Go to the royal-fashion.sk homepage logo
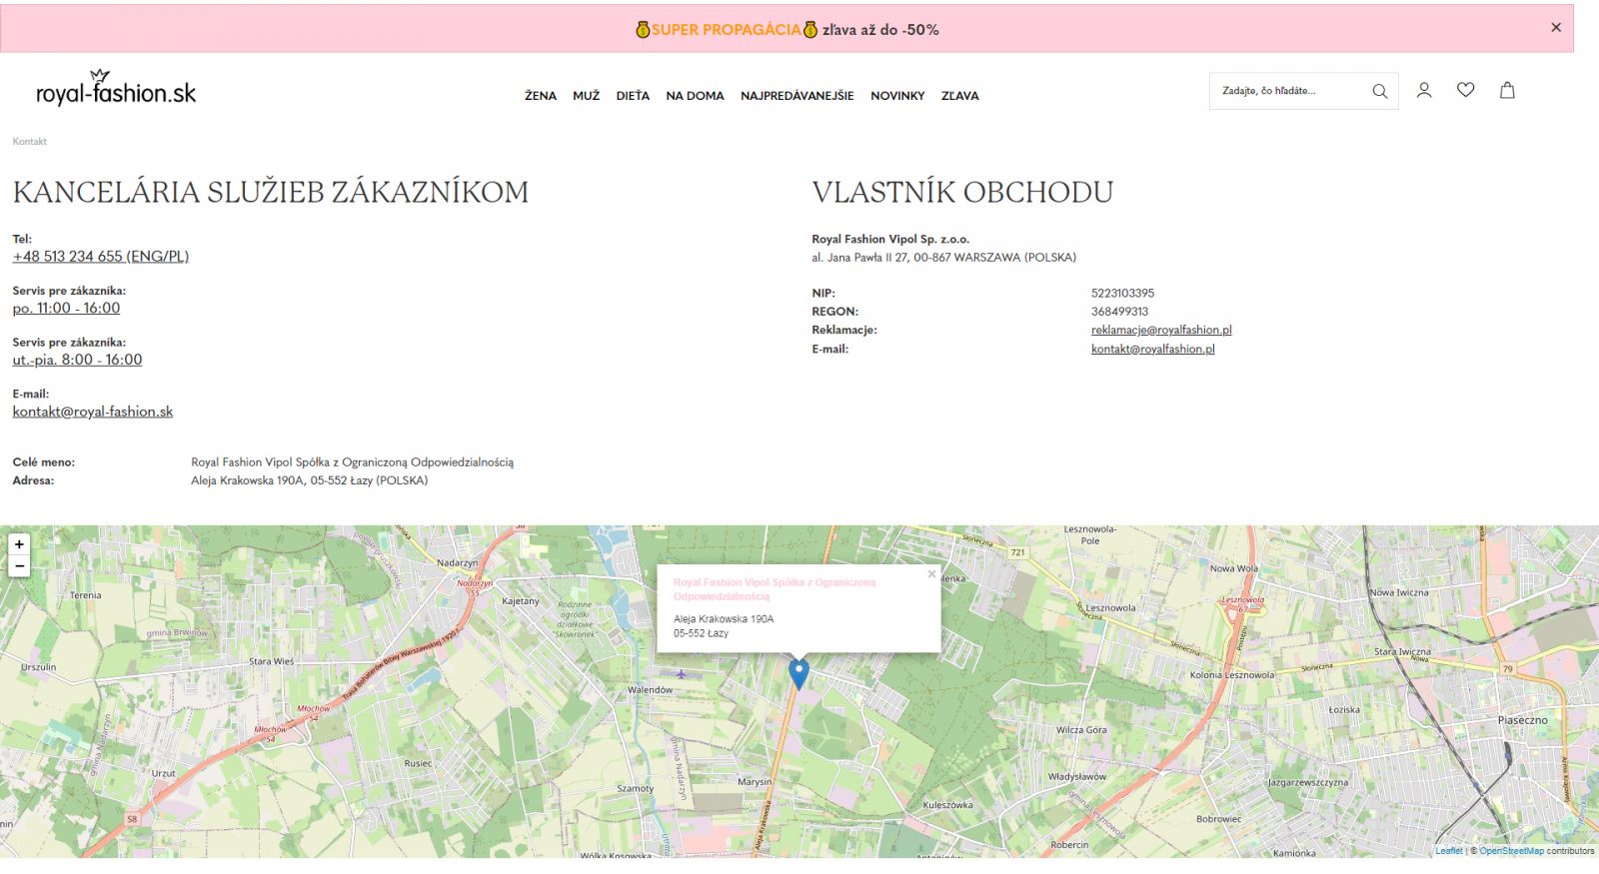The height and width of the screenshot is (874, 1599). tap(116, 90)
